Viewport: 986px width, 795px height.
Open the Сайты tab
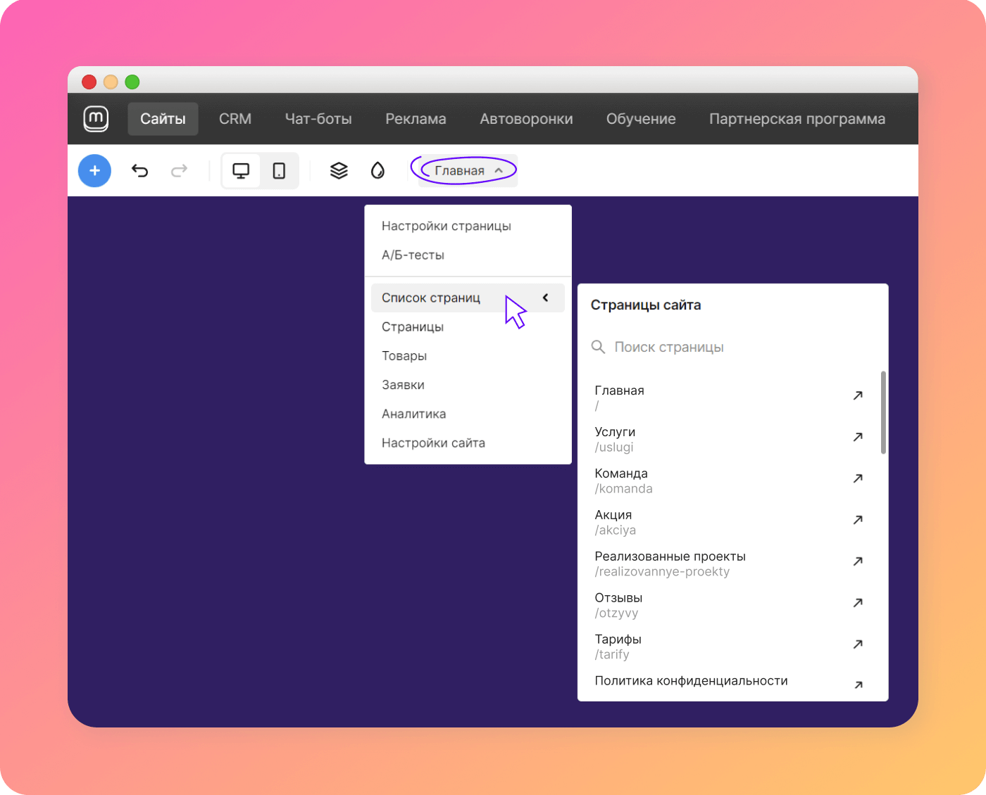(x=163, y=119)
